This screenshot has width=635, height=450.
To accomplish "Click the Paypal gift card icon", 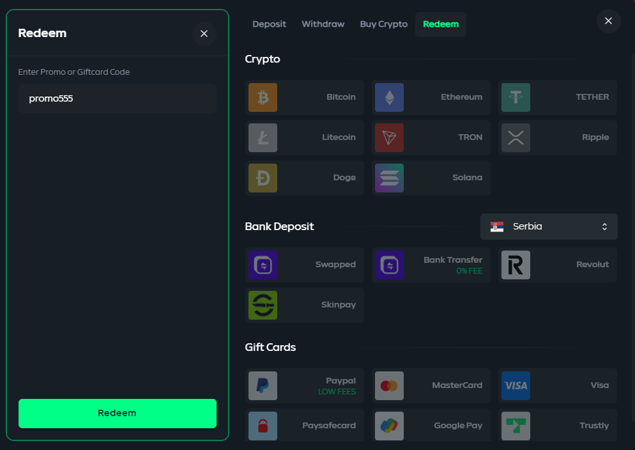I will (x=263, y=385).
